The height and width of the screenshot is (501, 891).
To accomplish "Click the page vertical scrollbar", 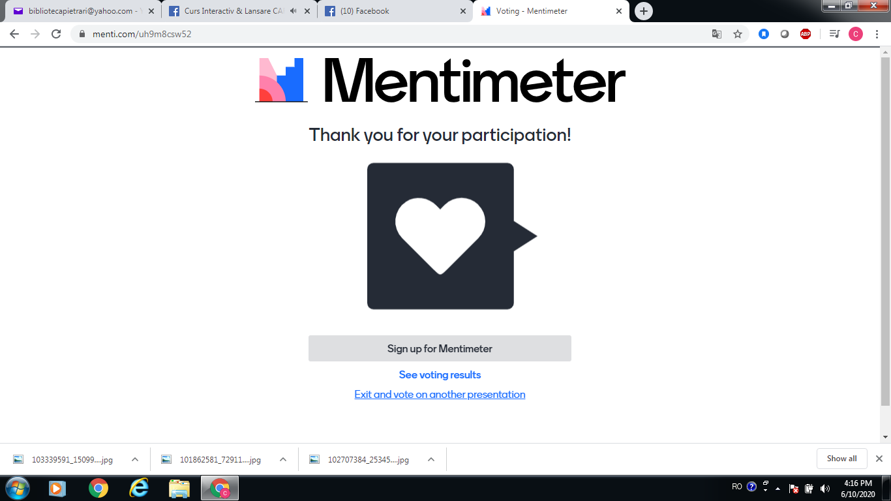I will pos(885,230).
